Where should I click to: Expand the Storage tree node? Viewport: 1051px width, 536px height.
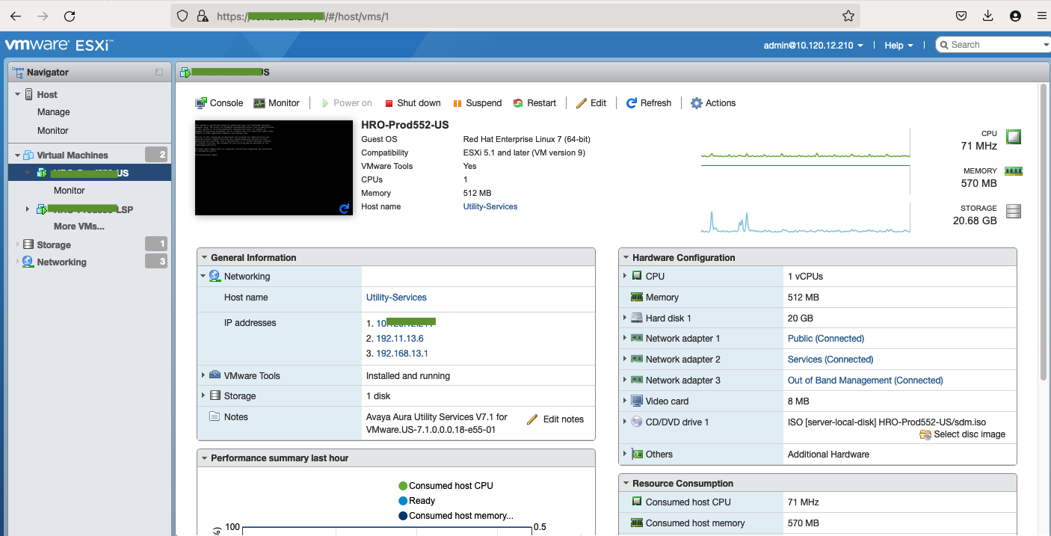[x=18, y=244]
